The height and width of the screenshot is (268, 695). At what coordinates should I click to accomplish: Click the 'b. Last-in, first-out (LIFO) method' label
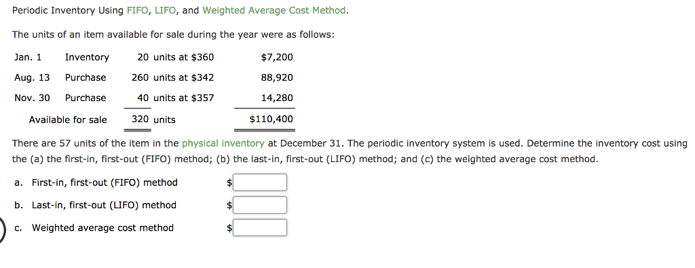coord(95,205)
